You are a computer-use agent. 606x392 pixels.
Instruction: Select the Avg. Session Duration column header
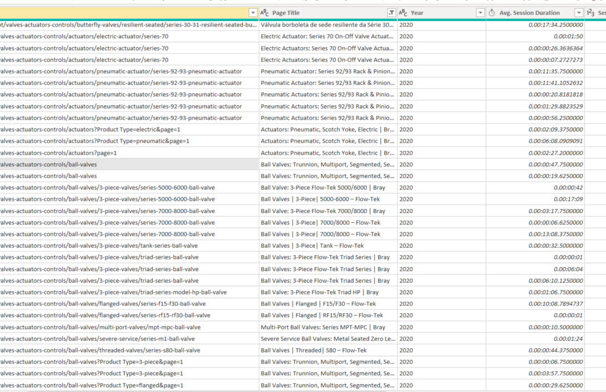point(536,13)
